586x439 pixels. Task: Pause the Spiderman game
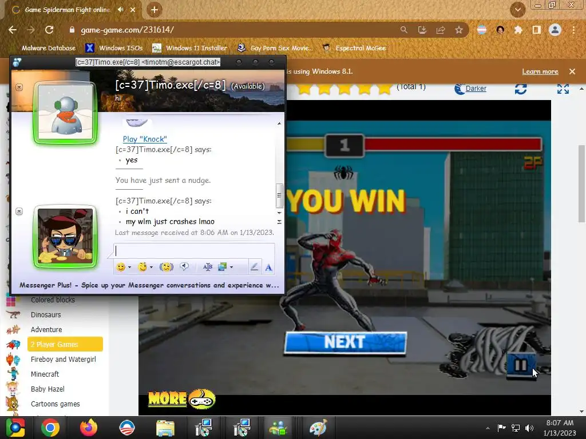click(x=521, y=365)
